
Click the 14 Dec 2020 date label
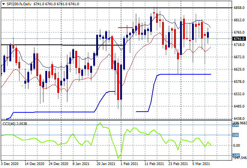click(x=34, y=164)
